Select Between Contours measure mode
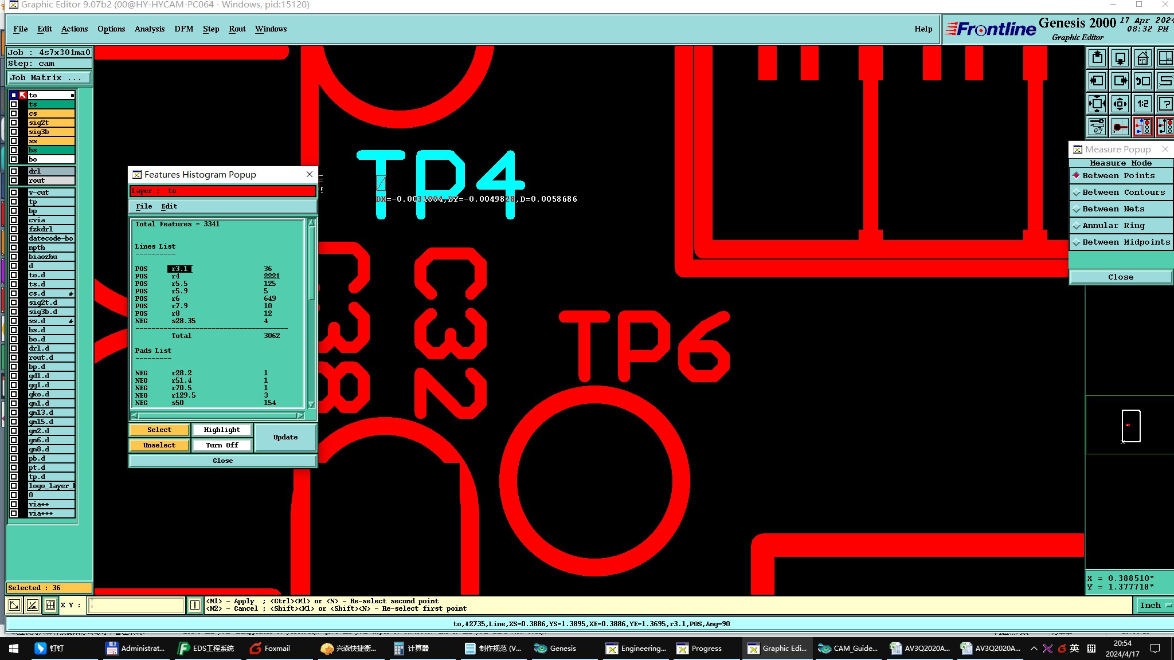The height and width of the screenshot is (660, 1174). tap(1123, 192)
